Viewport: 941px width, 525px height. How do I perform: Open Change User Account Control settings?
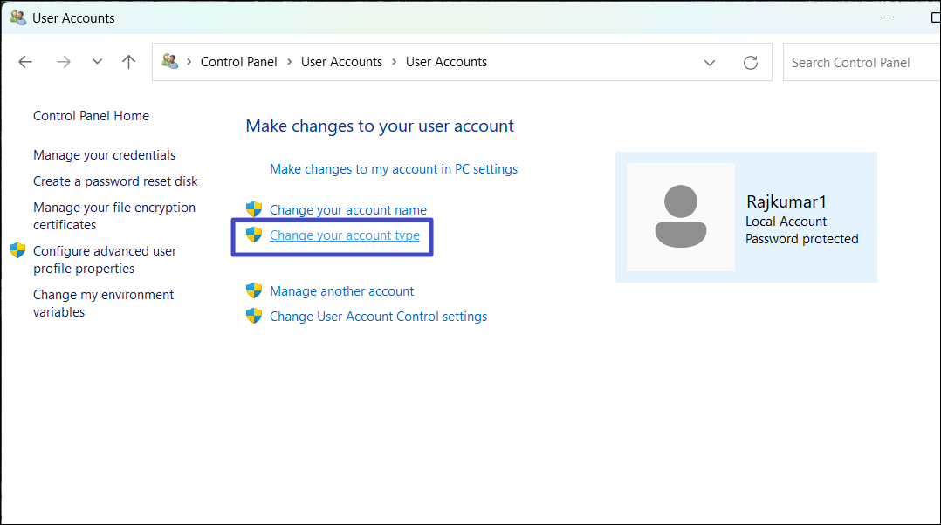378,317
